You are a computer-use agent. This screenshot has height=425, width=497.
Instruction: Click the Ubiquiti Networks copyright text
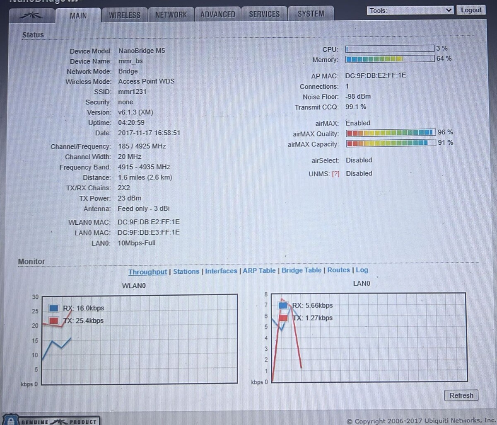pyautogui.click(x=421, y=420)
